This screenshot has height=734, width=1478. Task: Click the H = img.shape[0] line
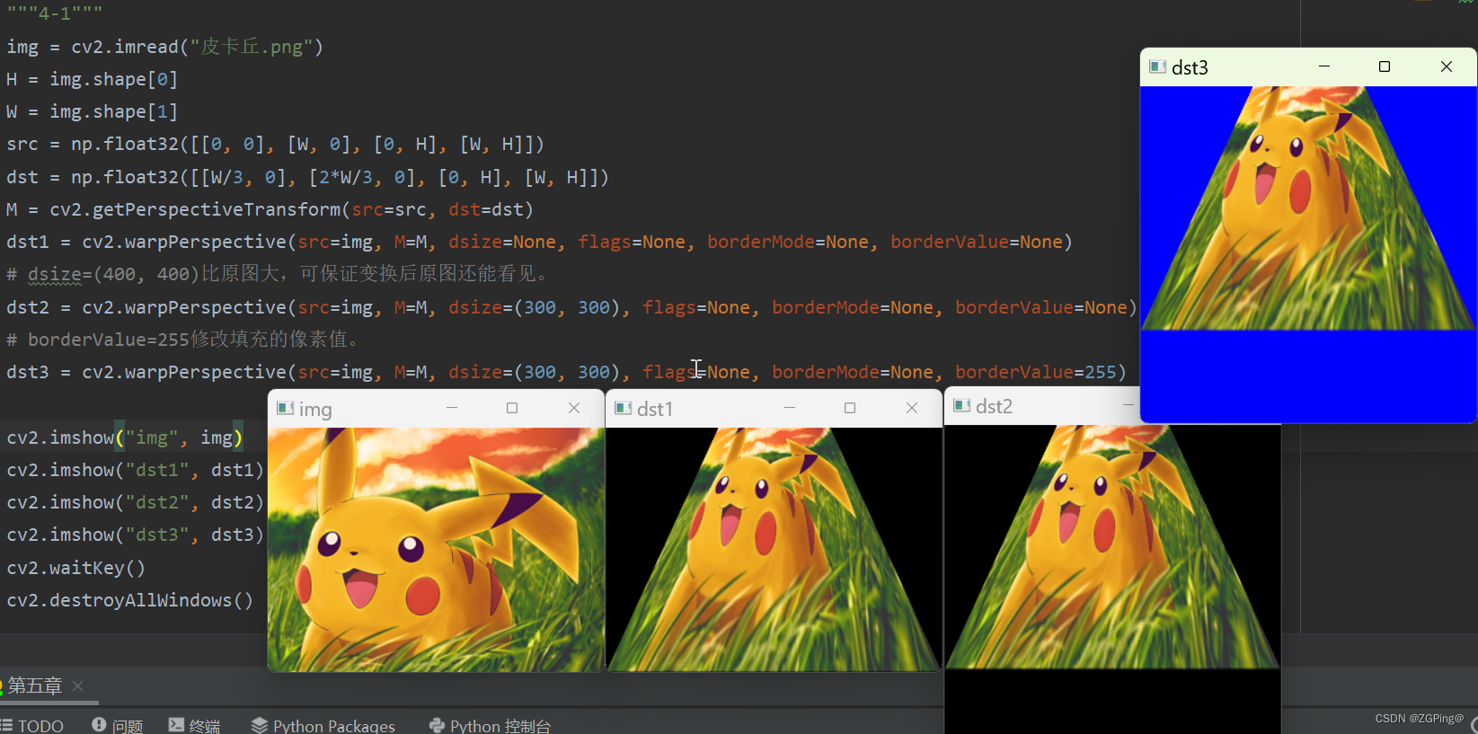(x=92, y=79)
